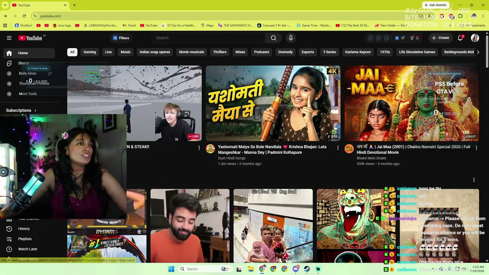Open the notifications bell

click(x=460, y=38)
